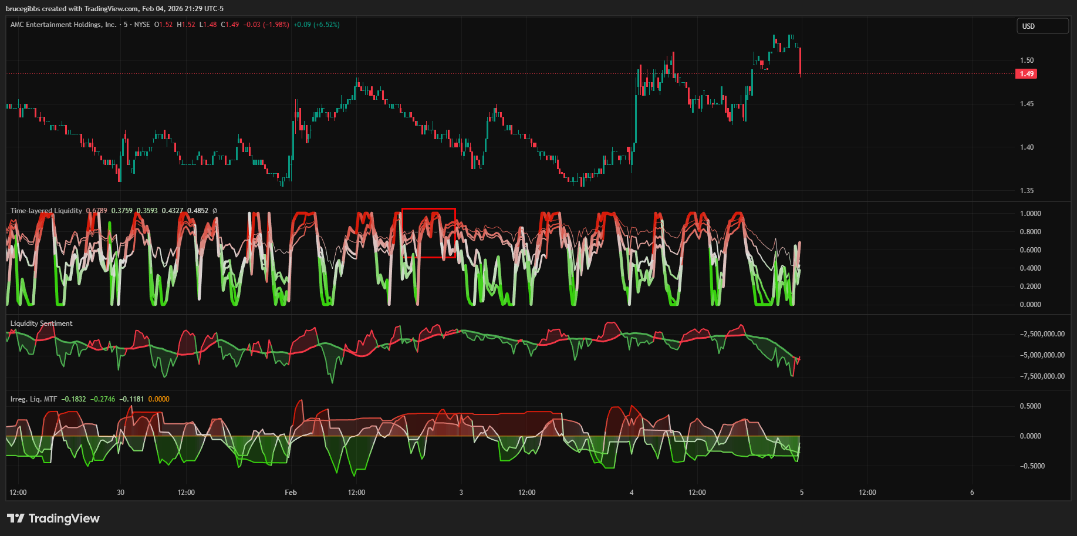The image size is (1077, 536).
Task: Click the orange 0.0000 value in Irreg. Liq.
Action: [x=158, y=399]
